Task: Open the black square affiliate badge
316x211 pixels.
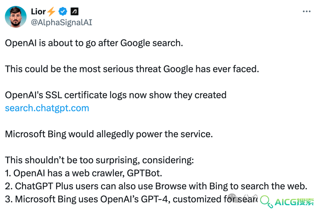Action: click(74, 11)
